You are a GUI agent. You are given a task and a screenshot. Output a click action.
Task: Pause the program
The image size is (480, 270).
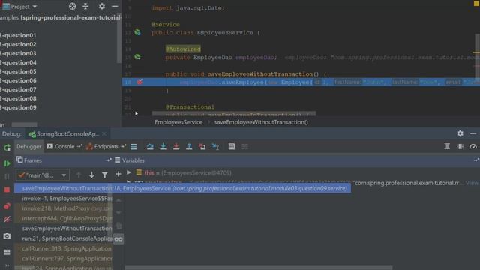coord(7,177)
